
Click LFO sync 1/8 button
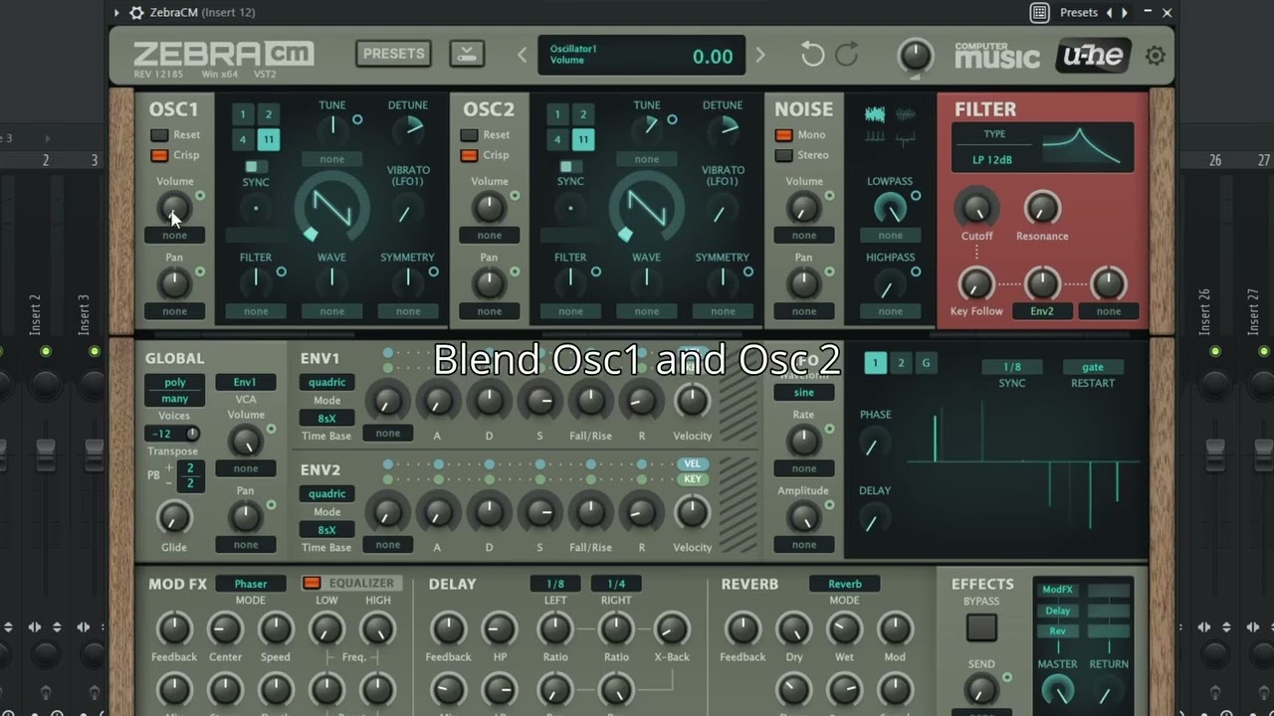pos(1012,367)
